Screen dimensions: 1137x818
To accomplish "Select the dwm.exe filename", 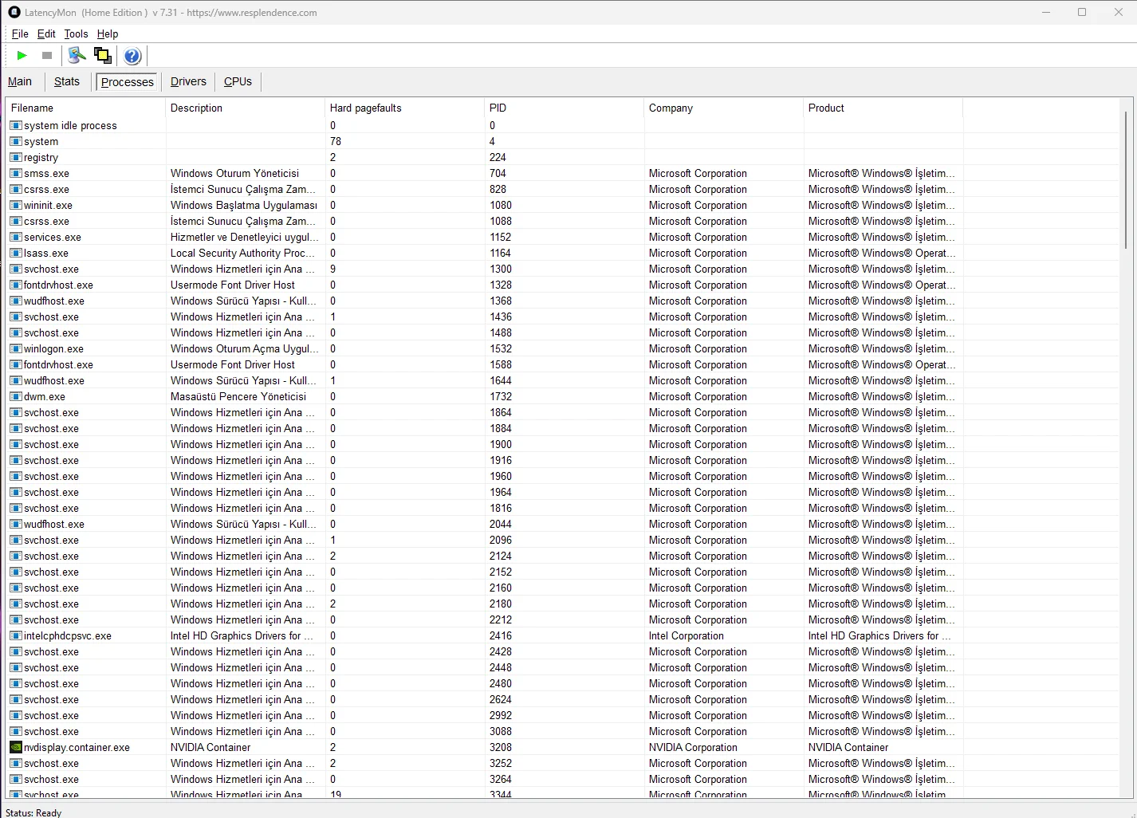I will coord(45,396).
